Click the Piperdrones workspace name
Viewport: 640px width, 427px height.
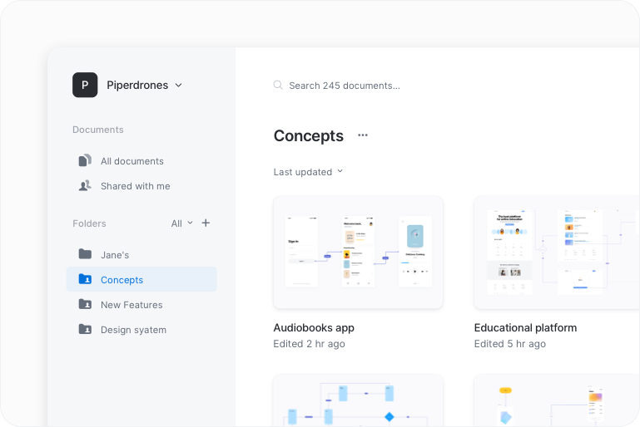coord(137,85)
